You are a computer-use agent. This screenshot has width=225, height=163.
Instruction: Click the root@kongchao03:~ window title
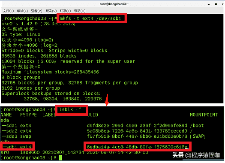tap(114, 4)
